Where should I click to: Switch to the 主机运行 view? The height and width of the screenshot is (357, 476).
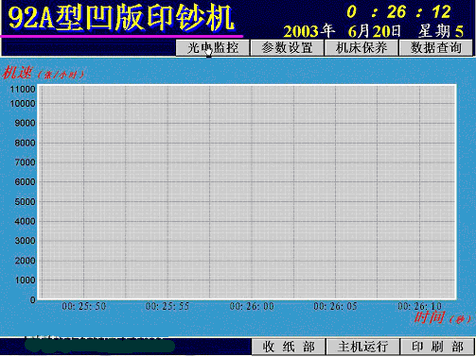[x=362, y=347]
